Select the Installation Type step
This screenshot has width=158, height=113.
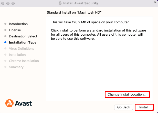(x=23, y=42)
